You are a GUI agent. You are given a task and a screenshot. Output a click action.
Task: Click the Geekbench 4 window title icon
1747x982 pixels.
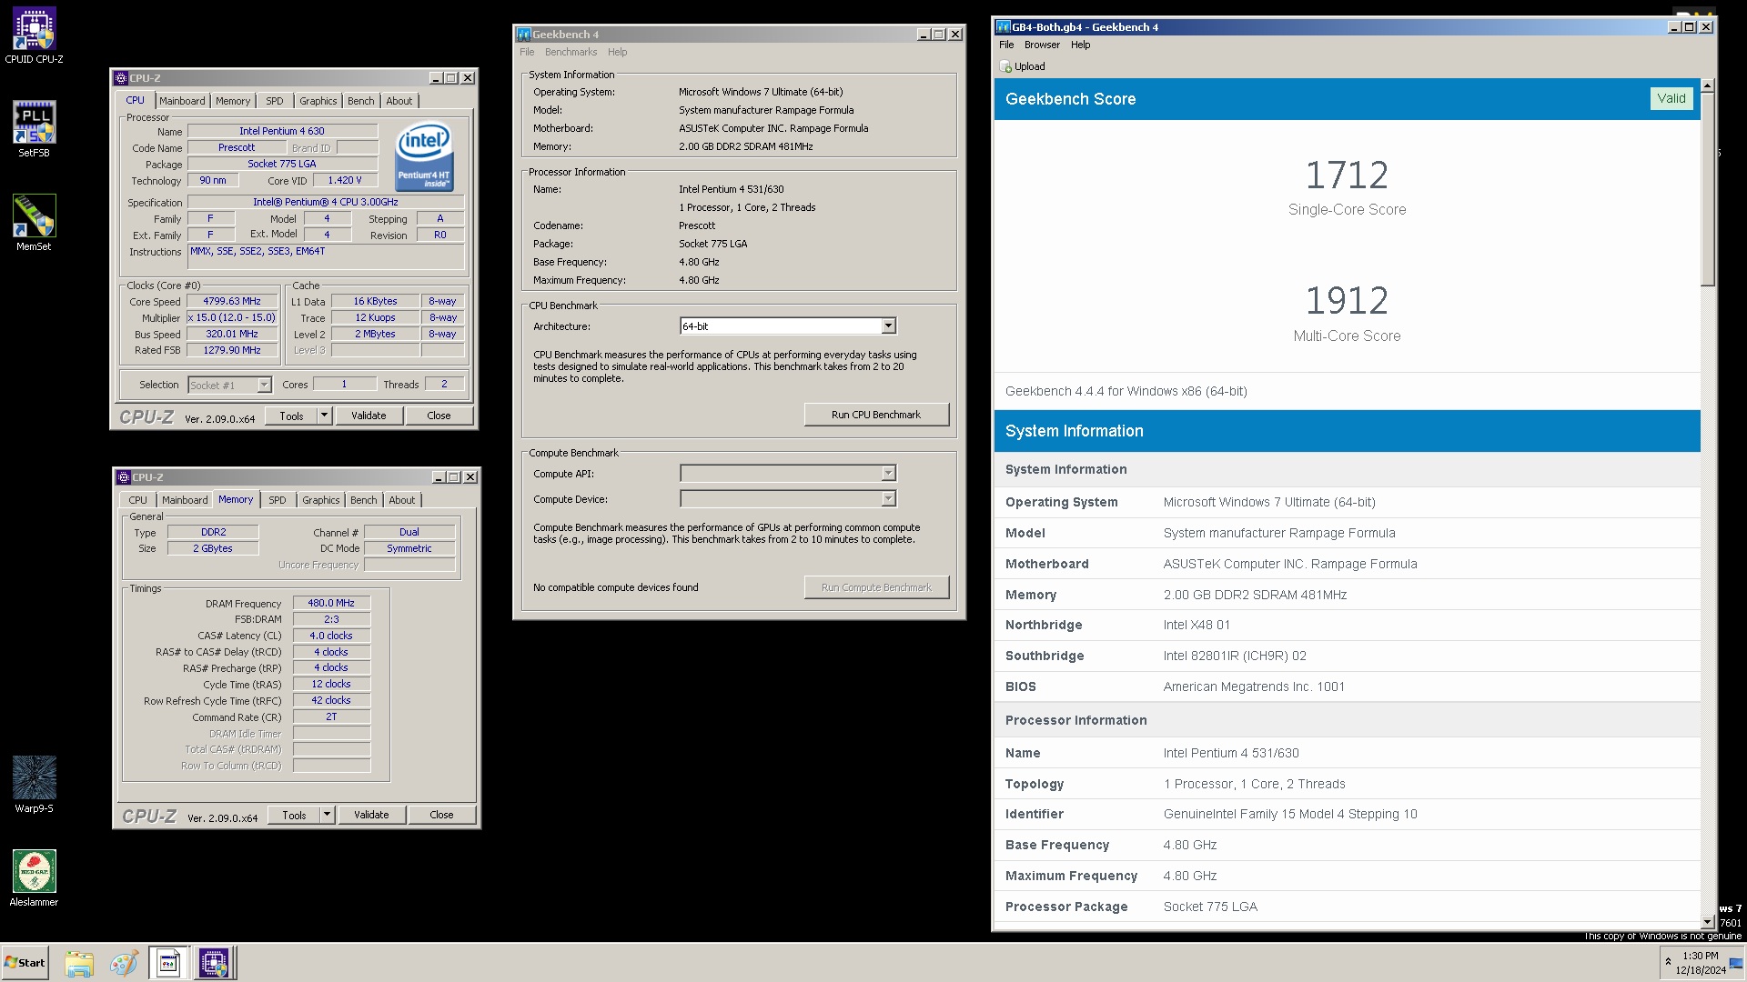click(524, 35)
